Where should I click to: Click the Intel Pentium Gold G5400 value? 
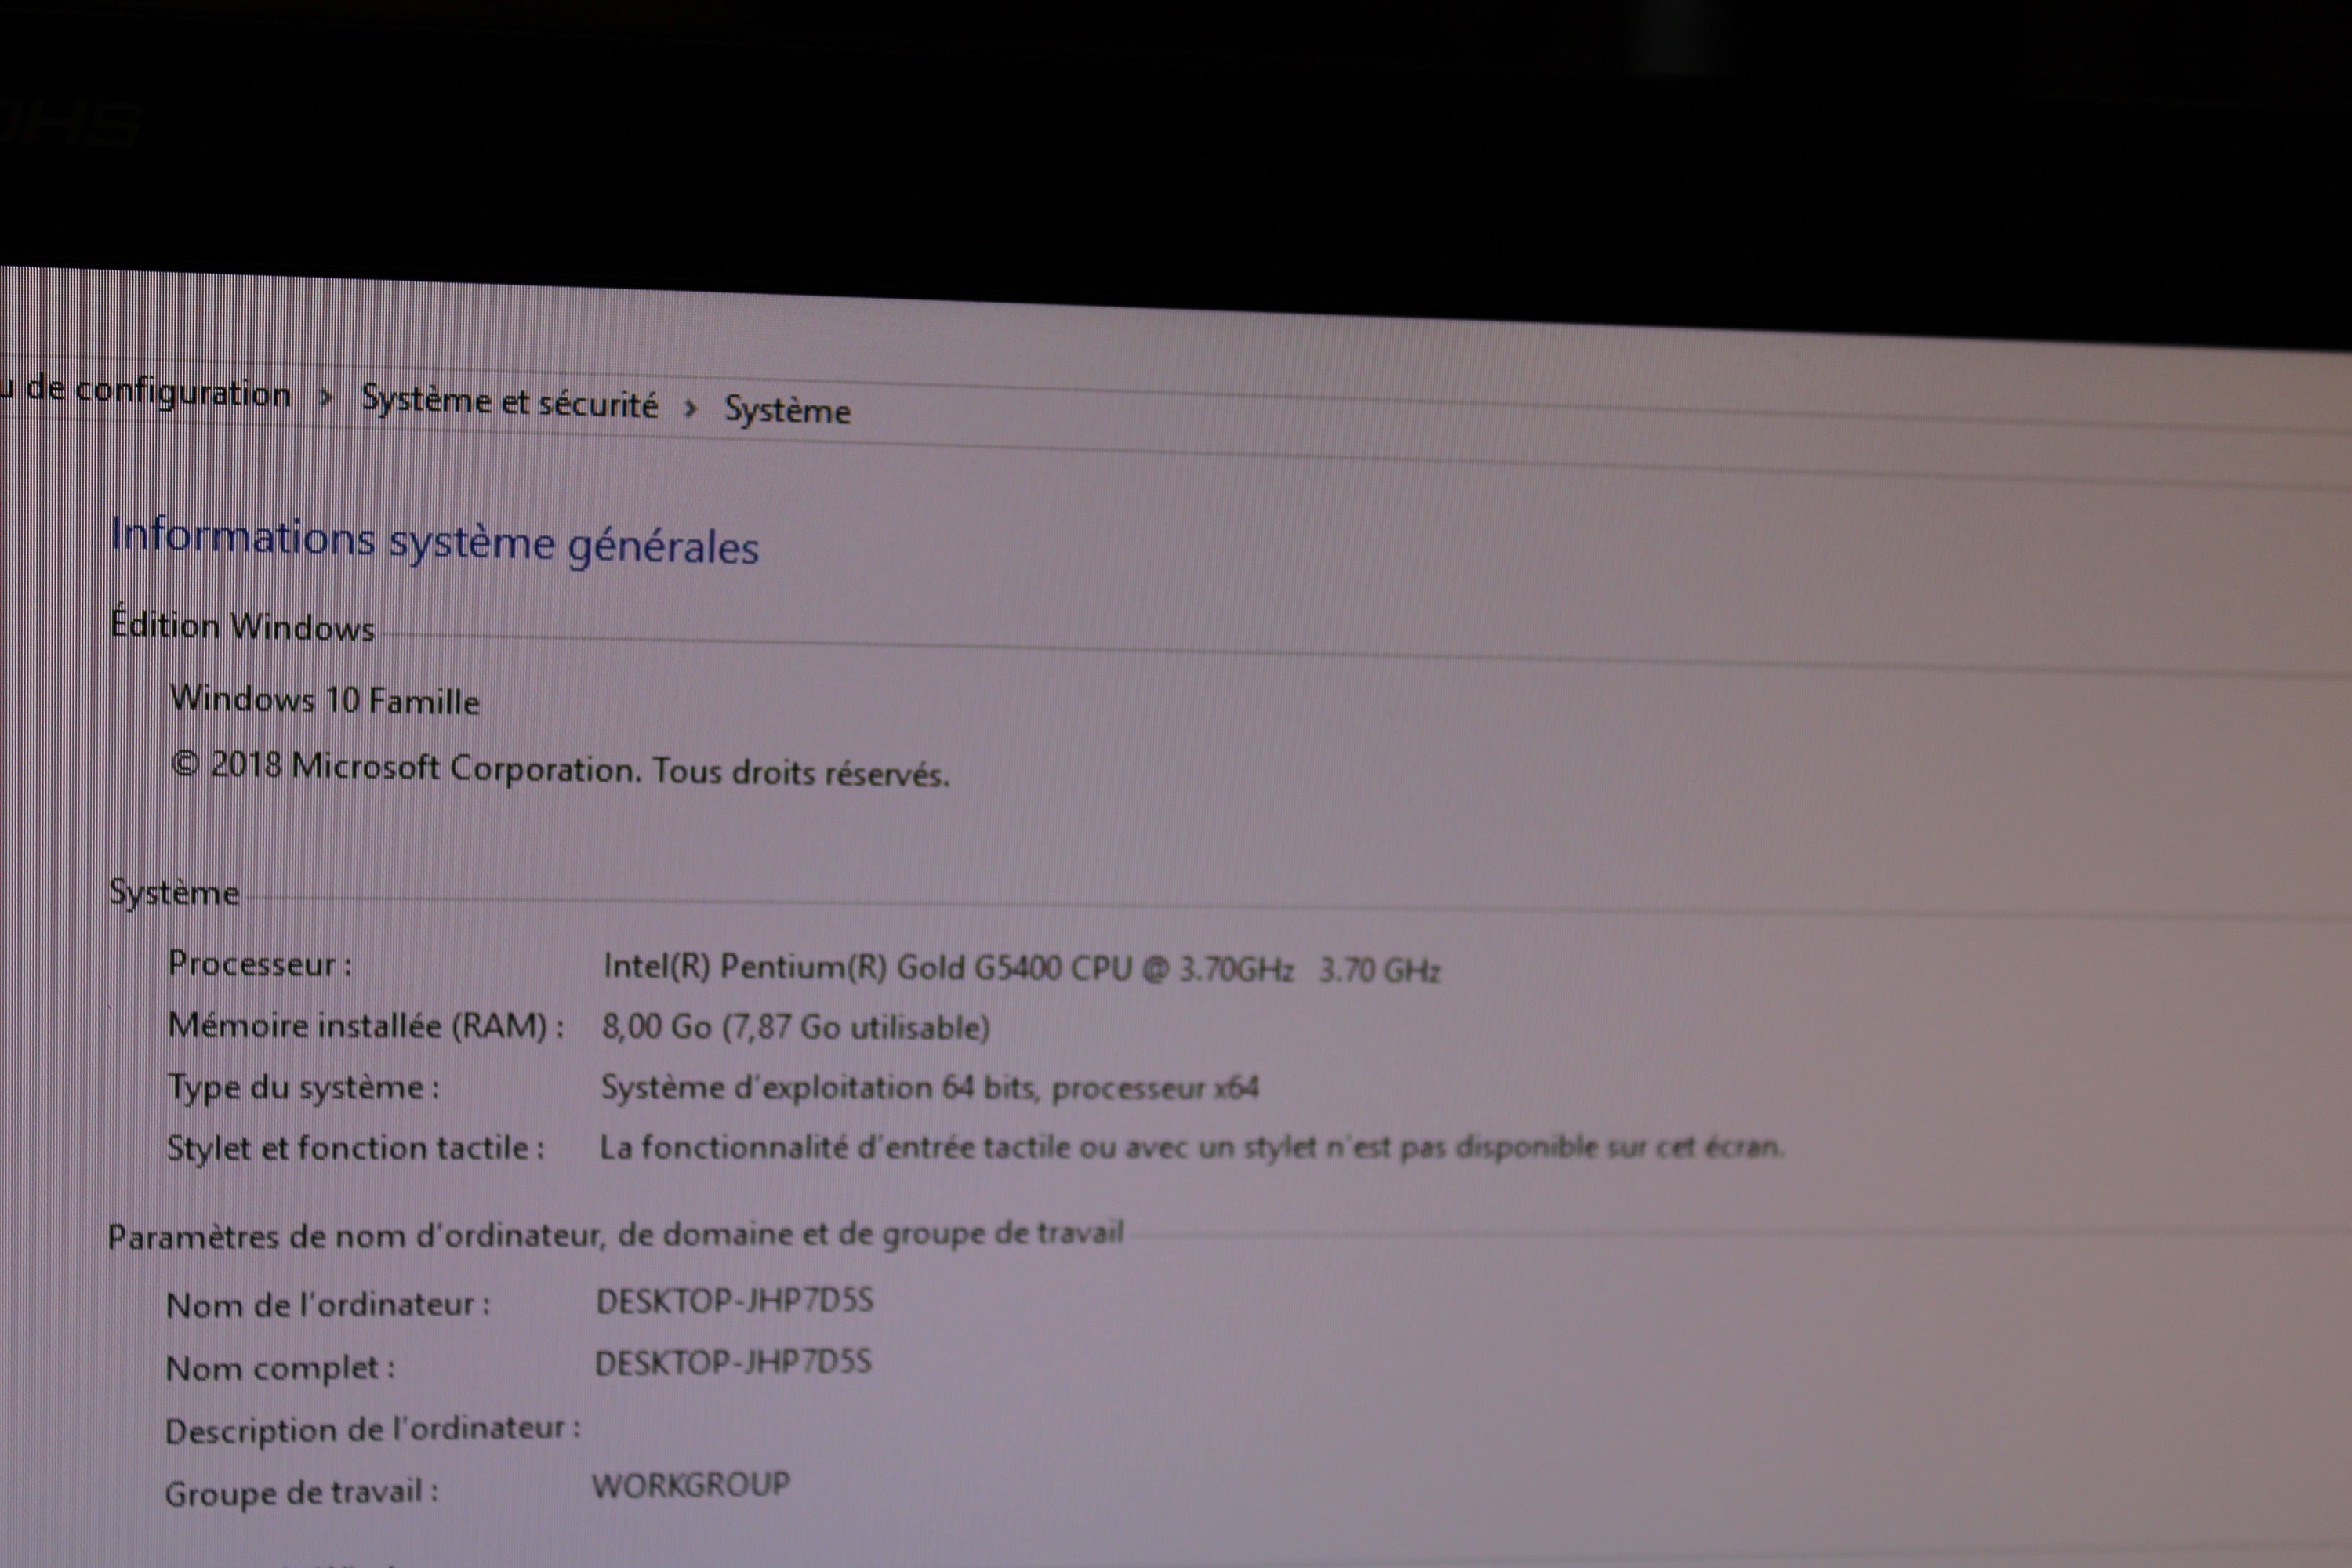(1021, 968)
